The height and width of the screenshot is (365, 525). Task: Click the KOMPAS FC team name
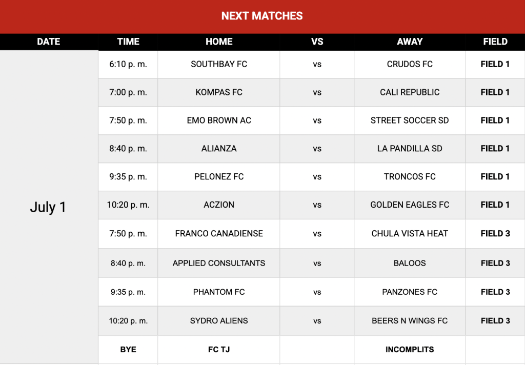(x=219, y=92)
